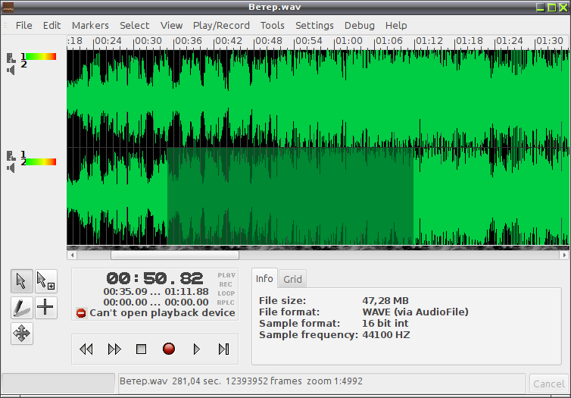The height and width of the screenshot is (398, 571).
Task: Click the top track level meter
Action: [41, 57]
